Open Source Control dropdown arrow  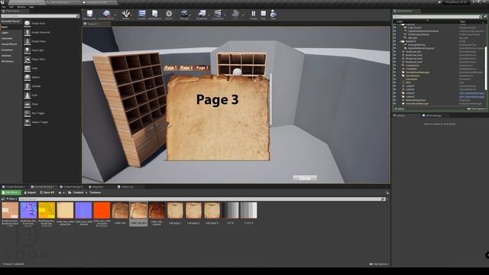(x=115, y=15)
